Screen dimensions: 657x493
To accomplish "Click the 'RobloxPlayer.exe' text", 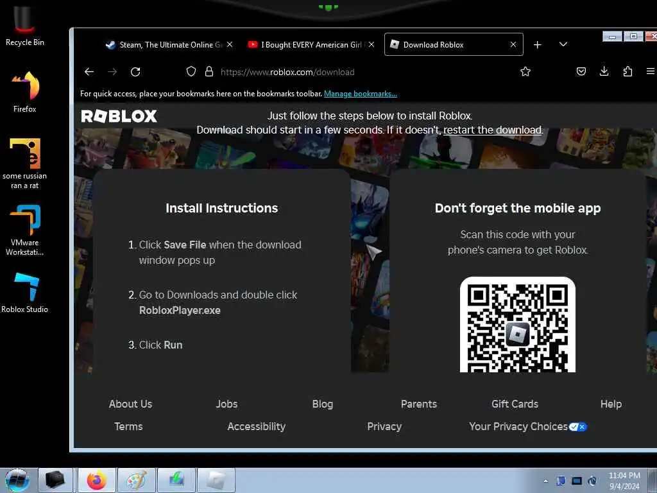I will click(x=180, y=310).
